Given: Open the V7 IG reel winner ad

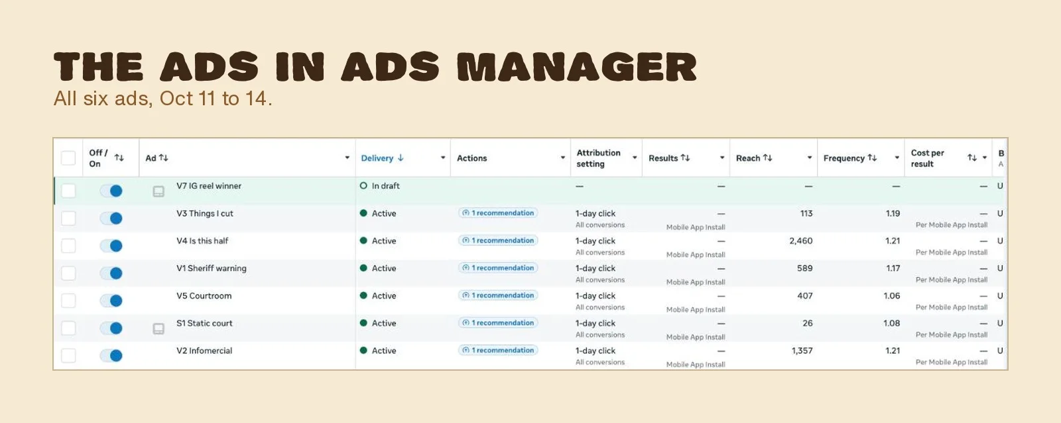Looking at the screenshot, I should tap(209, 186).
